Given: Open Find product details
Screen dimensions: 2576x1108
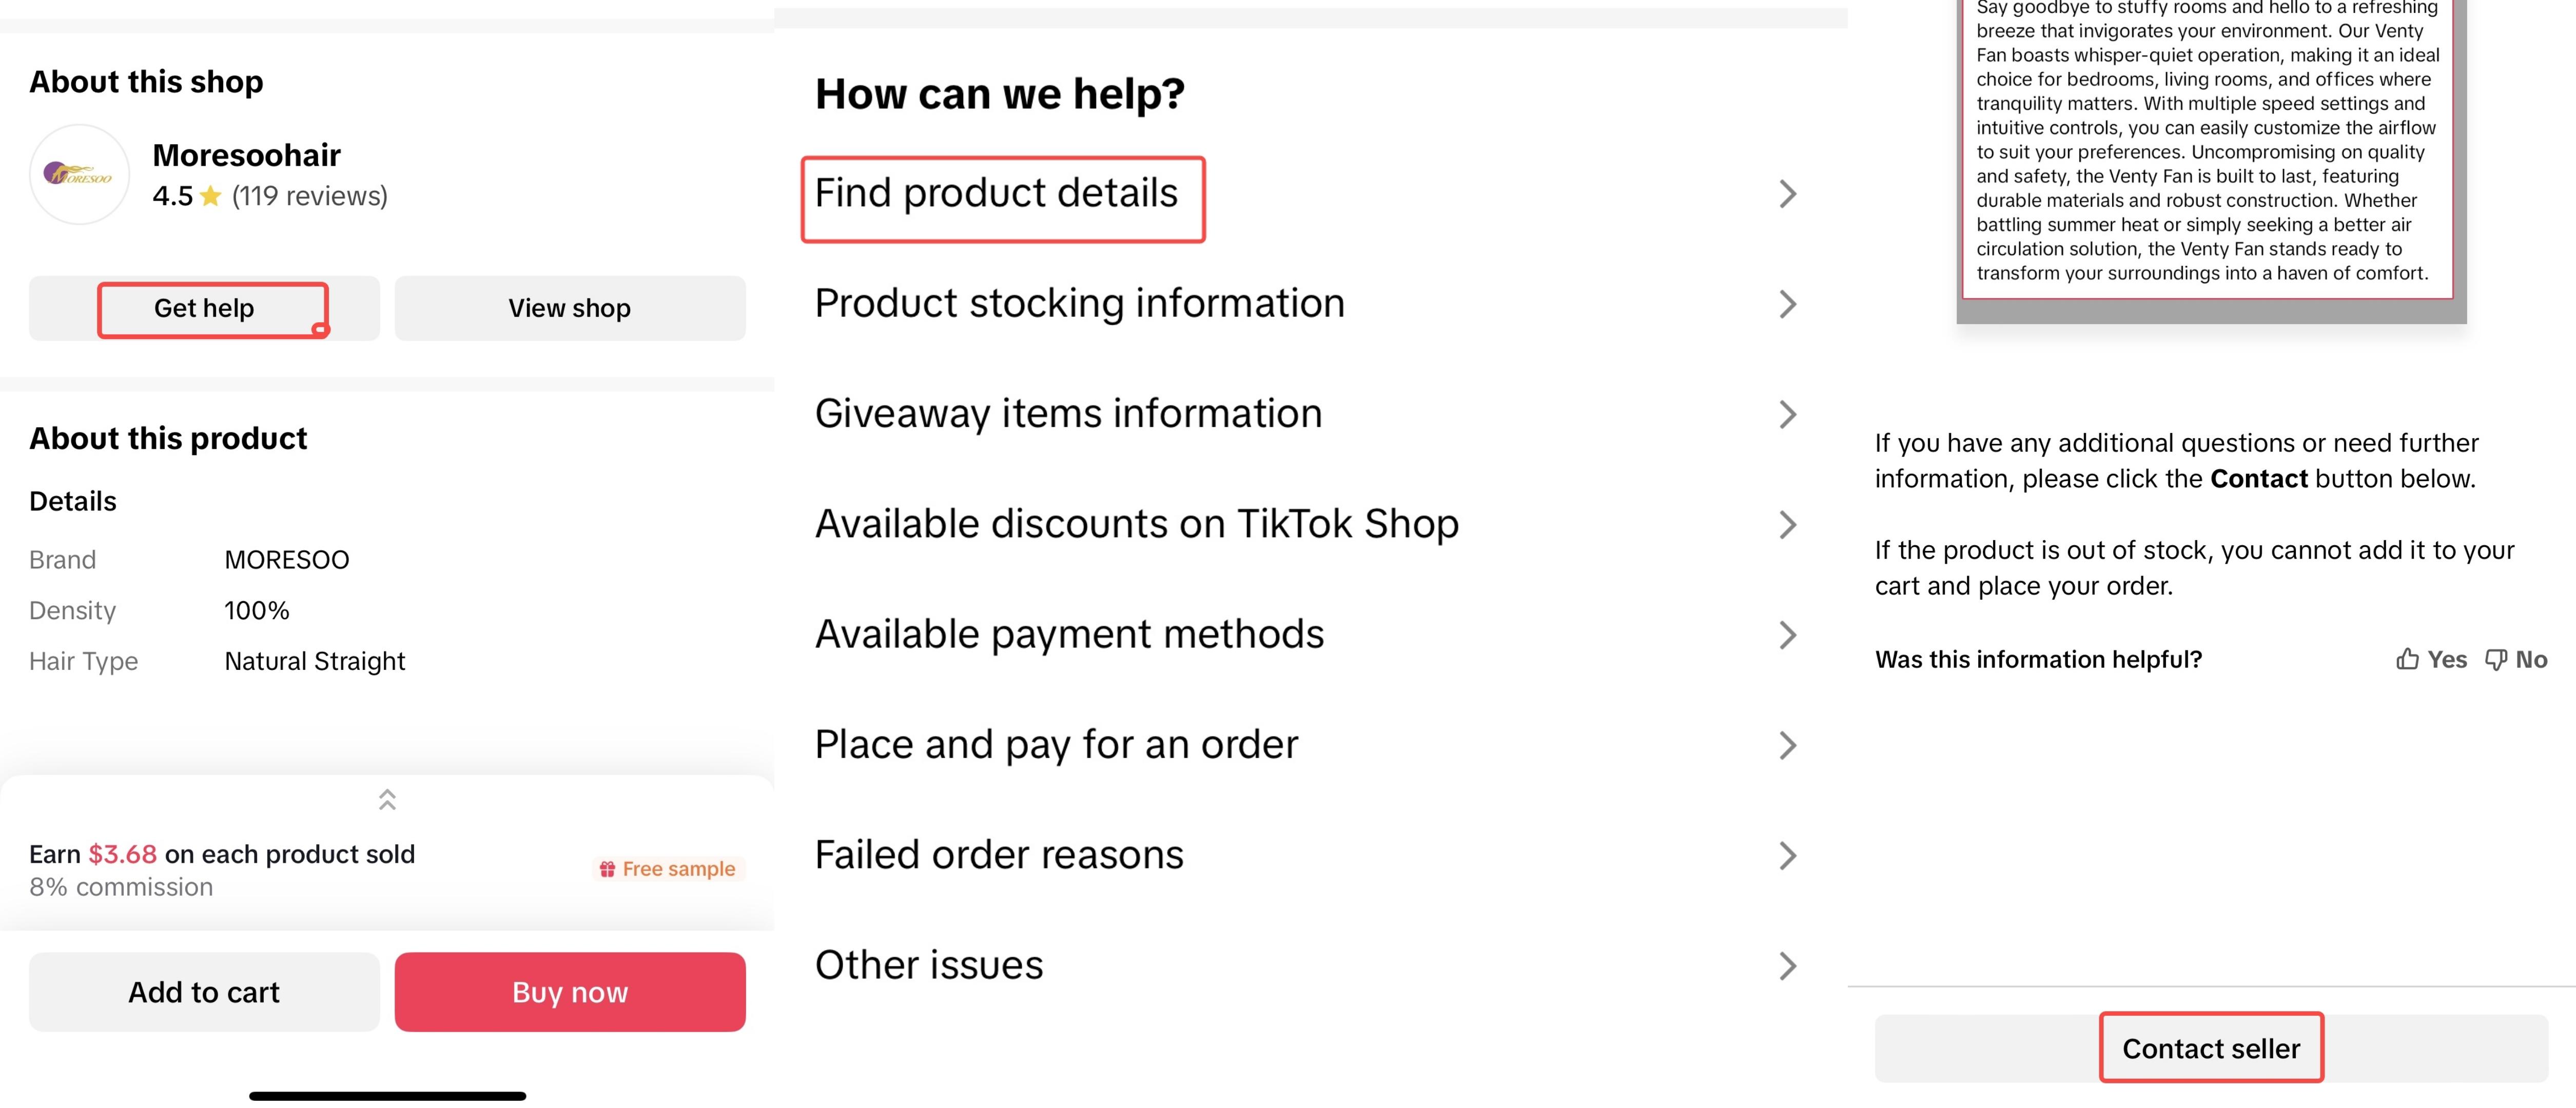Looking at the screenshot, I should tap(996, 193).
